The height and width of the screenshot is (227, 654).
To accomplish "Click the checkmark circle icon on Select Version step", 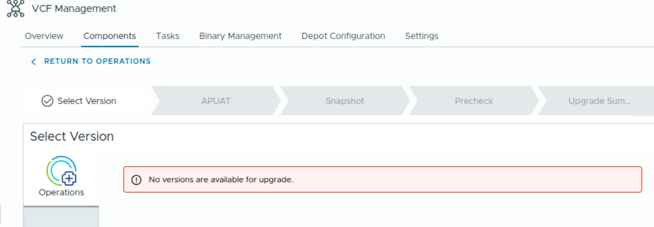I will (x=47, y=101).
